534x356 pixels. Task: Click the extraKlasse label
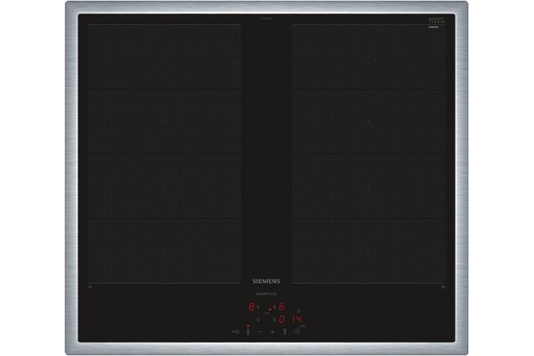[266, 294]
